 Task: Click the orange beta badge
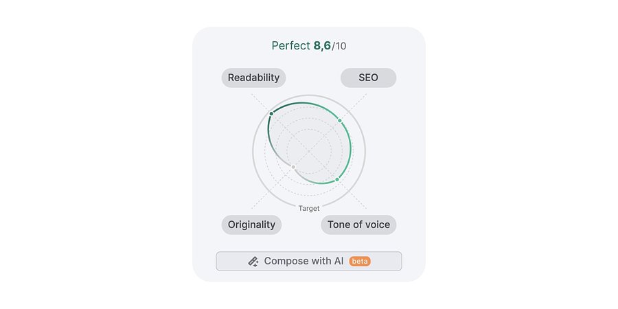(360, 262)
